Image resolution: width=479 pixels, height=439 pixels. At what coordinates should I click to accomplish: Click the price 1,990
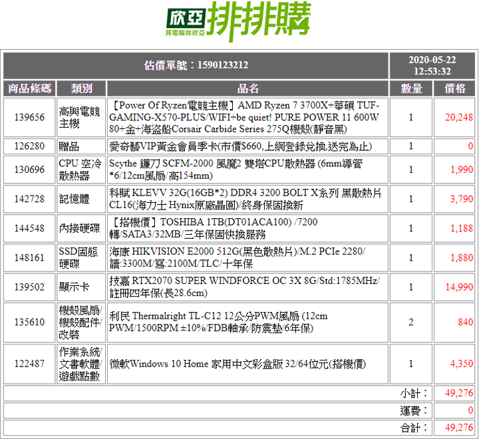click(x=462, y=170)
